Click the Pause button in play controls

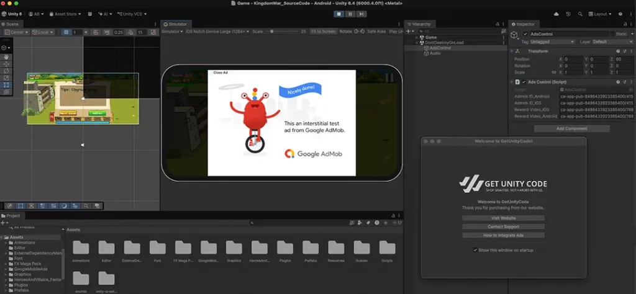350,14
